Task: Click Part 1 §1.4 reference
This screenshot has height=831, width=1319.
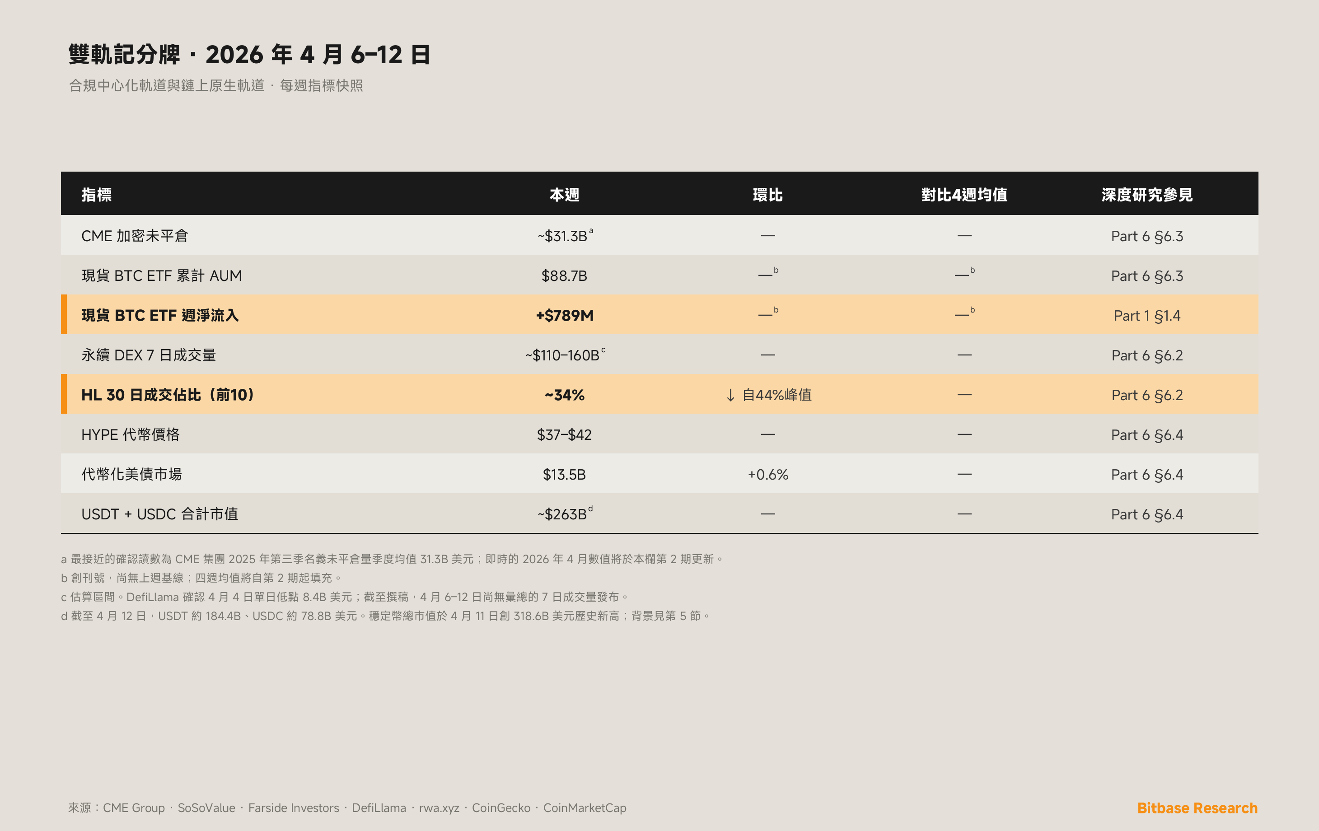Action: (1147, 316)
